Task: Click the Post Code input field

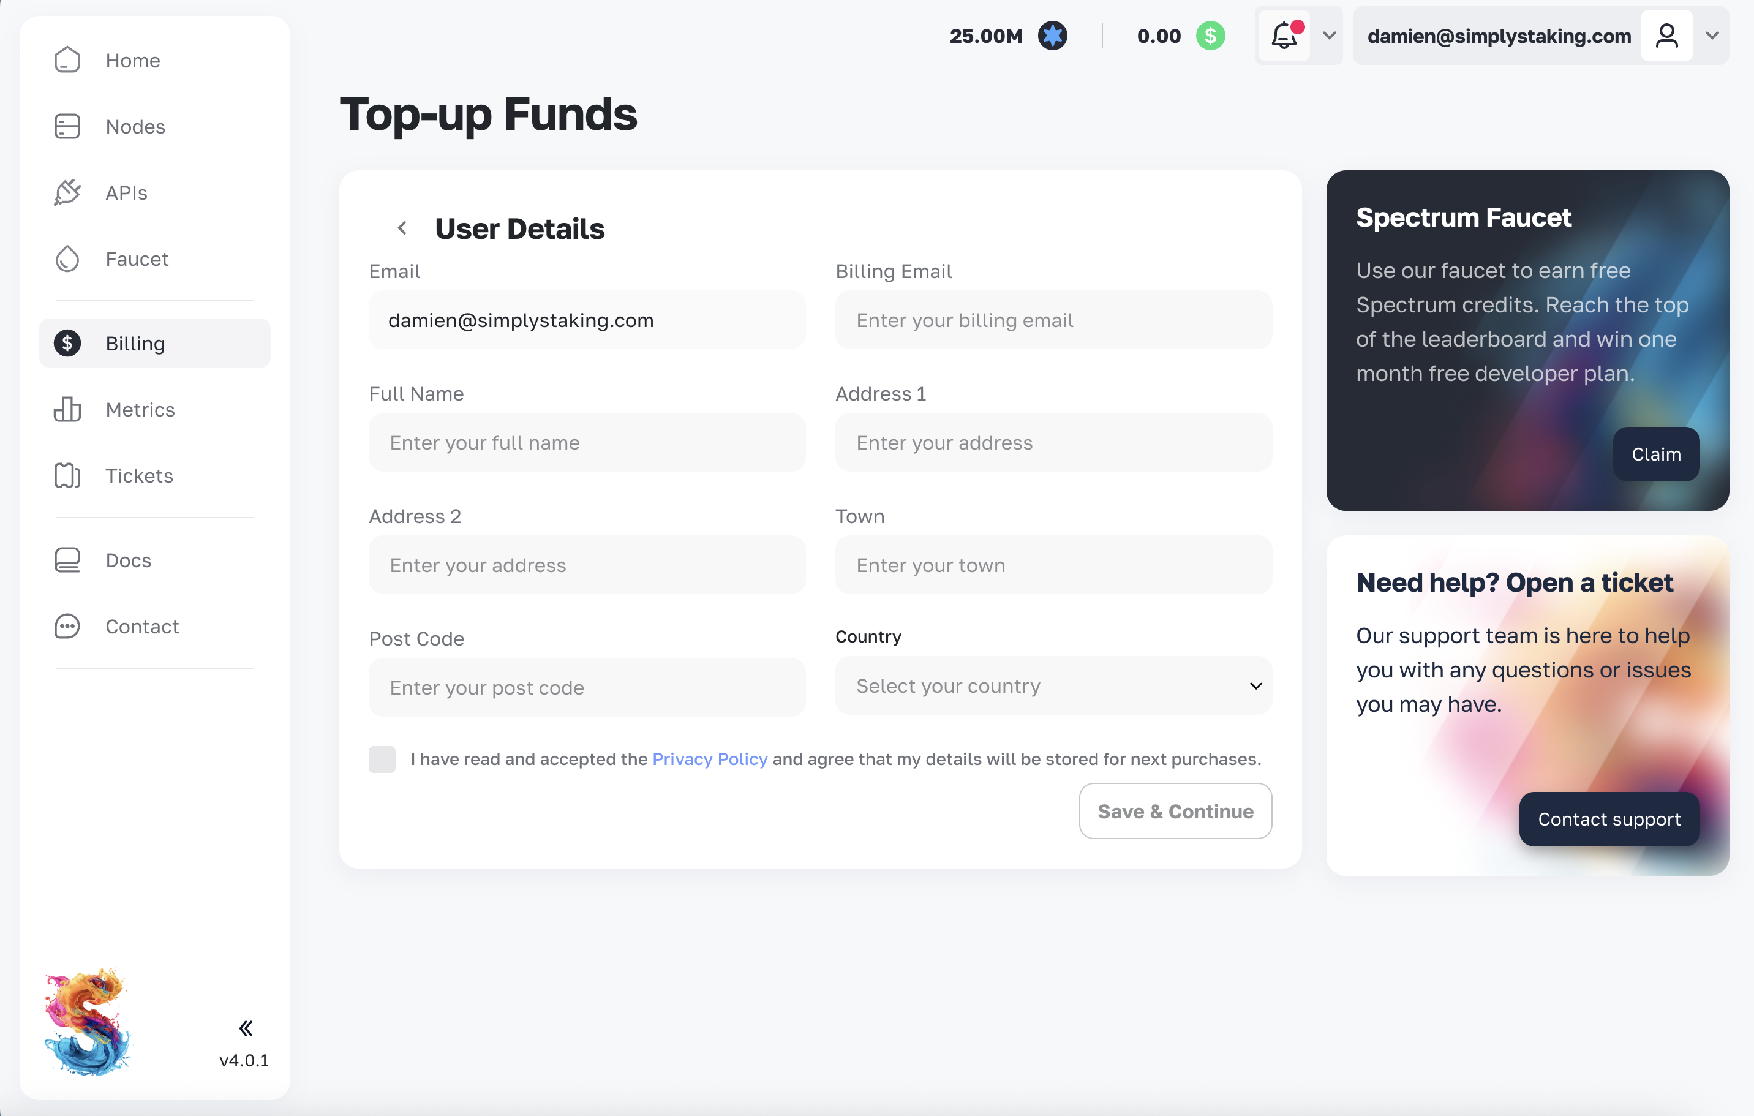Action: tap(587, 687)
